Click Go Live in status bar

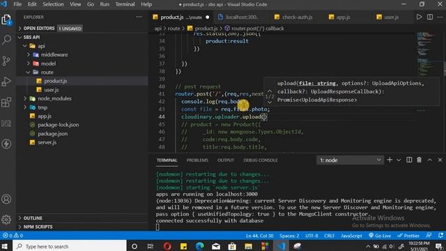pos(380,236)
